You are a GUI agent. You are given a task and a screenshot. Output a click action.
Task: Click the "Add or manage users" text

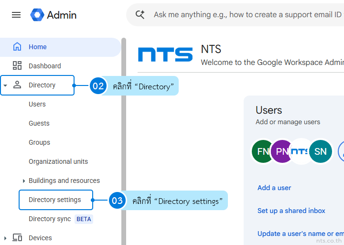[288, 122]
